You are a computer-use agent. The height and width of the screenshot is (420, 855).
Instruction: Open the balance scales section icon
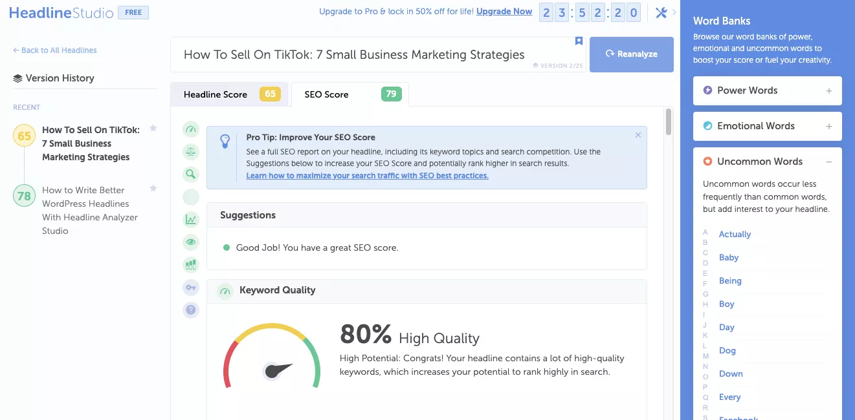coord(190,152)
